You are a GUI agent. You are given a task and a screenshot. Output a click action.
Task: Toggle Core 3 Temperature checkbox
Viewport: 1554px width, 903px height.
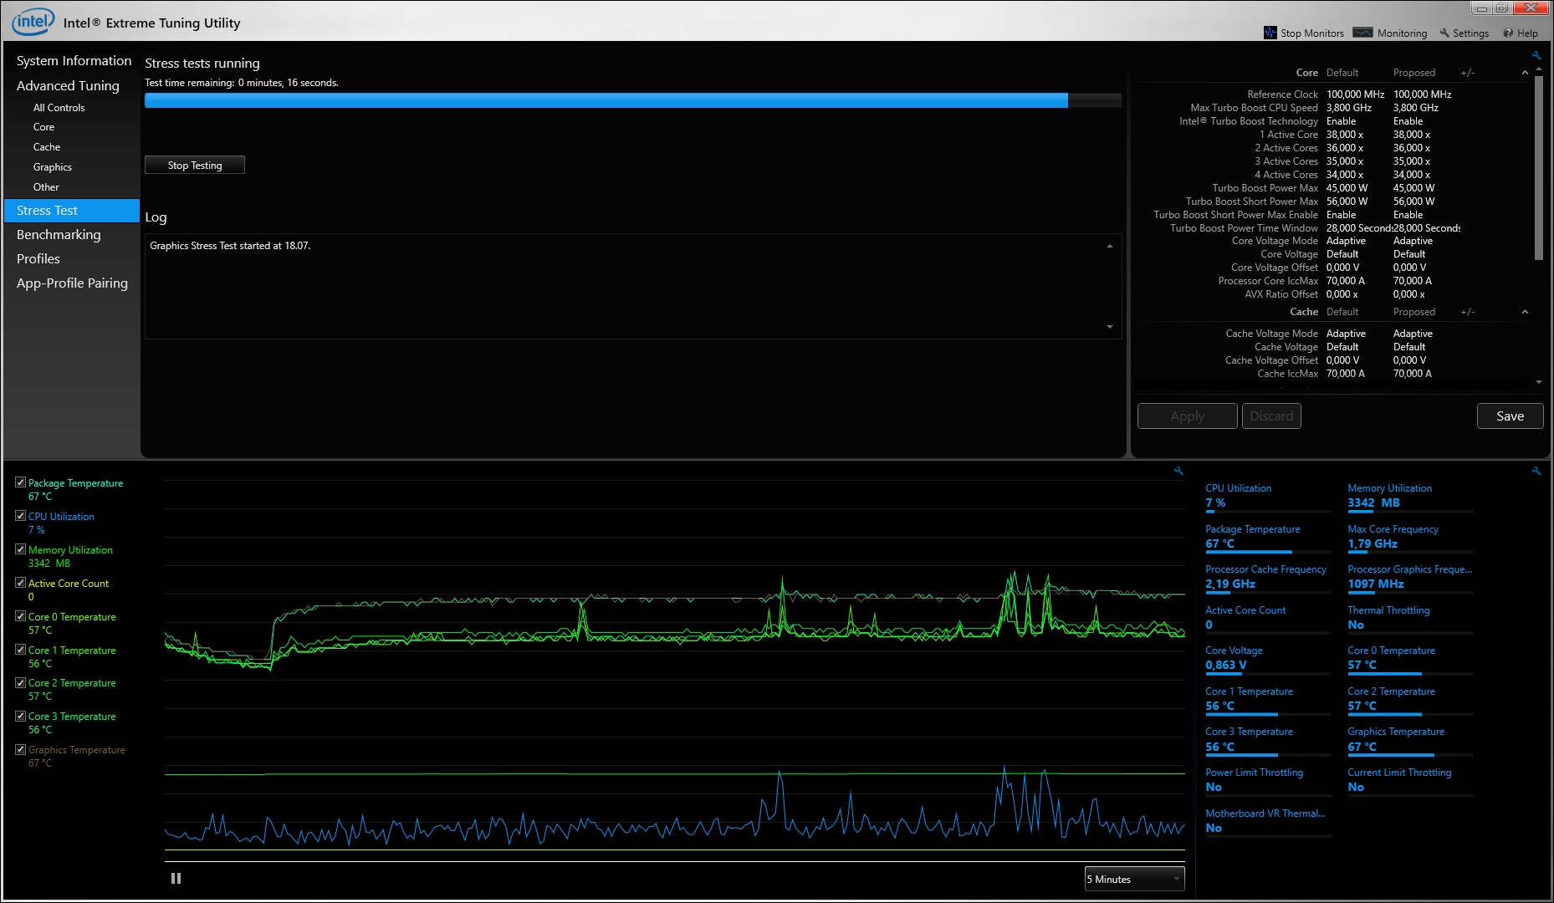coord(20,716)
